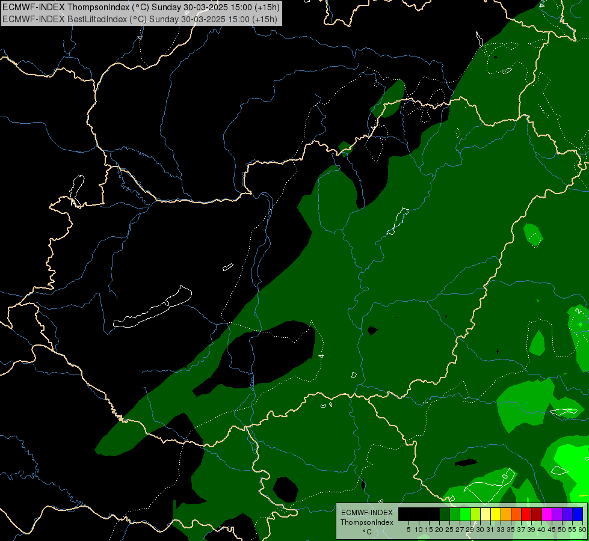This screenshot has width=589, height=541.
Task: Click the legend scale value '50'
Action: 562,530
